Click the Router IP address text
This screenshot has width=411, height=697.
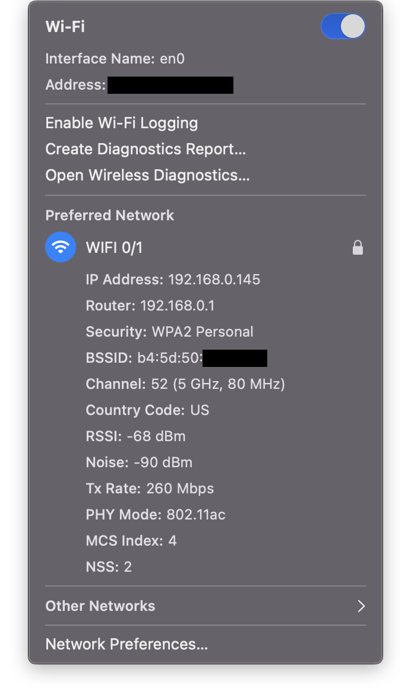(178, 305)
